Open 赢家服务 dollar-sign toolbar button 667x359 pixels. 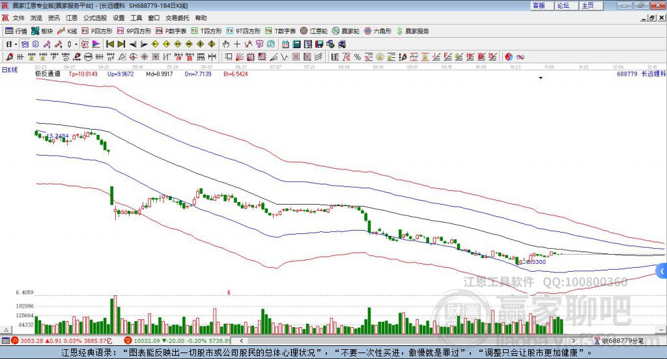tap(412, 31)
